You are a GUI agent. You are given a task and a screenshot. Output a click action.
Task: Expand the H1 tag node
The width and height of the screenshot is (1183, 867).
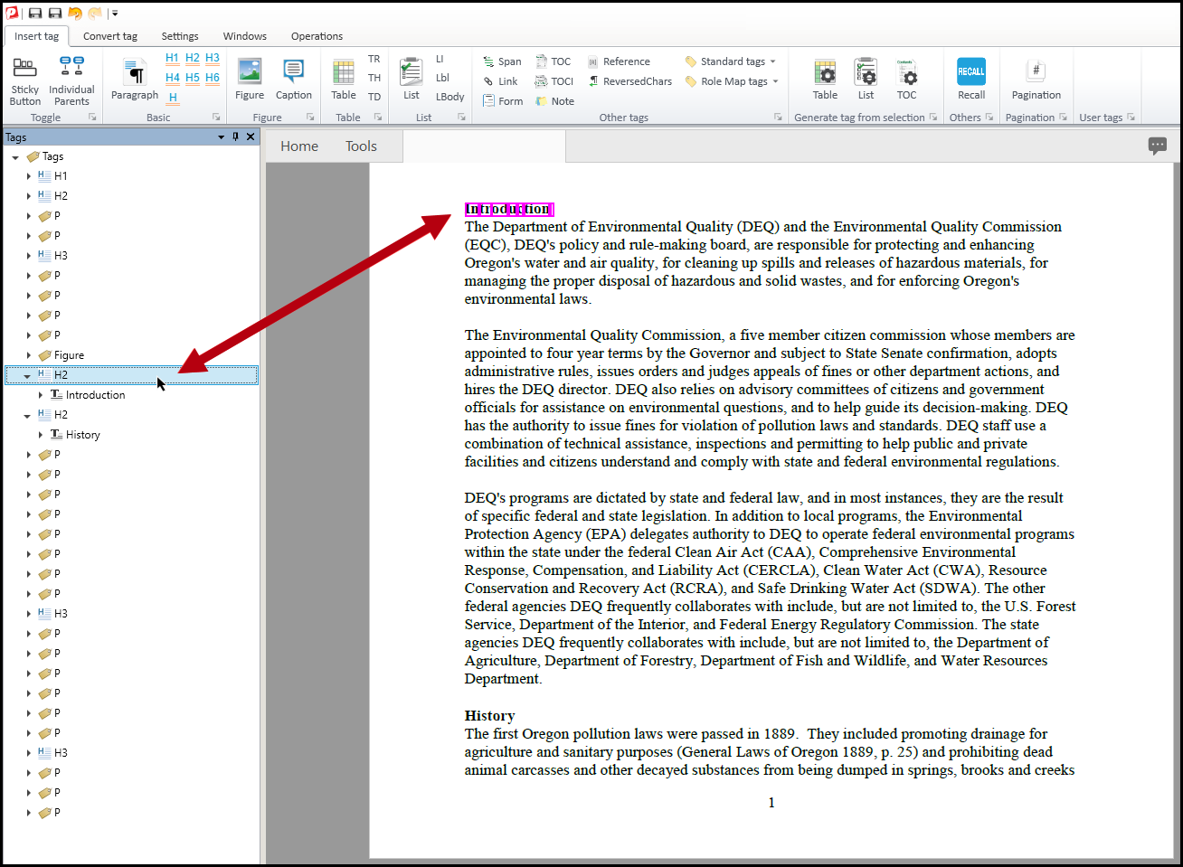click(x=28, y=176)
